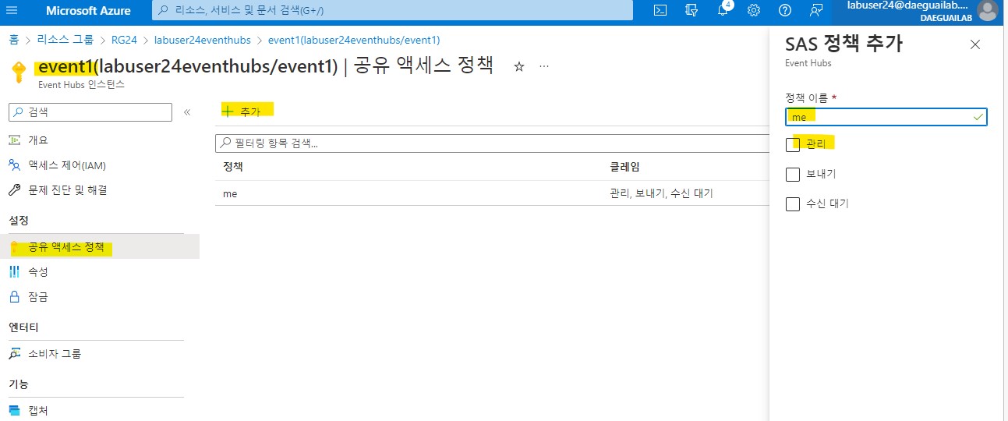Click the key icon beside page title
The width and height of the screenshot is (1008, 421).
pos(19,72)
